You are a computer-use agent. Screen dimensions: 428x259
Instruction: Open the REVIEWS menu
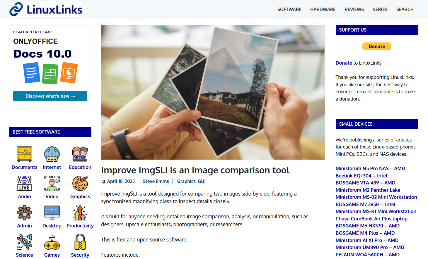click(x=354, y=9)
